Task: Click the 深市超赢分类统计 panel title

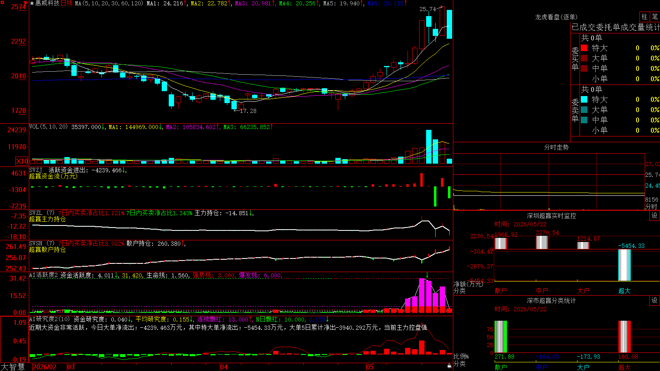Action: point(552,301)
